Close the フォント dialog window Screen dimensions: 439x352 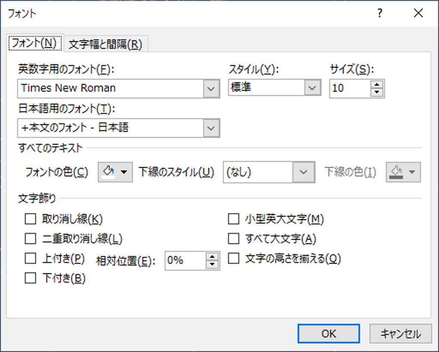pyautogui.click(x=418, y=13)
